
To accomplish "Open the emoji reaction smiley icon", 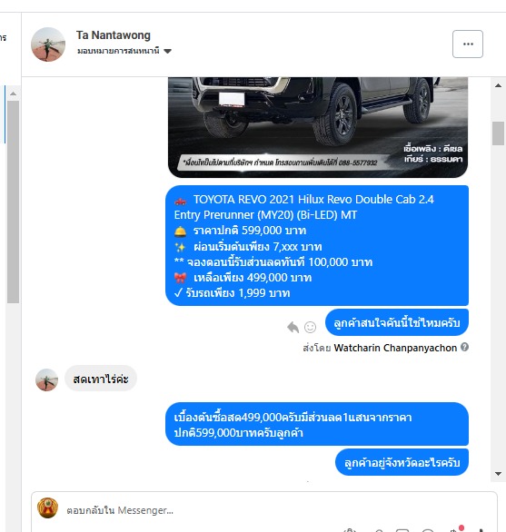I will [x=310, y=327].
